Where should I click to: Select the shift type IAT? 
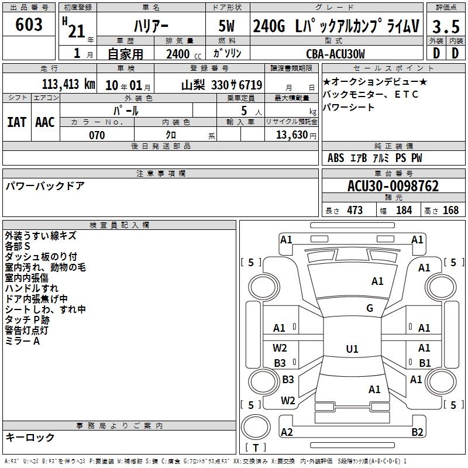tap(17, 122)
